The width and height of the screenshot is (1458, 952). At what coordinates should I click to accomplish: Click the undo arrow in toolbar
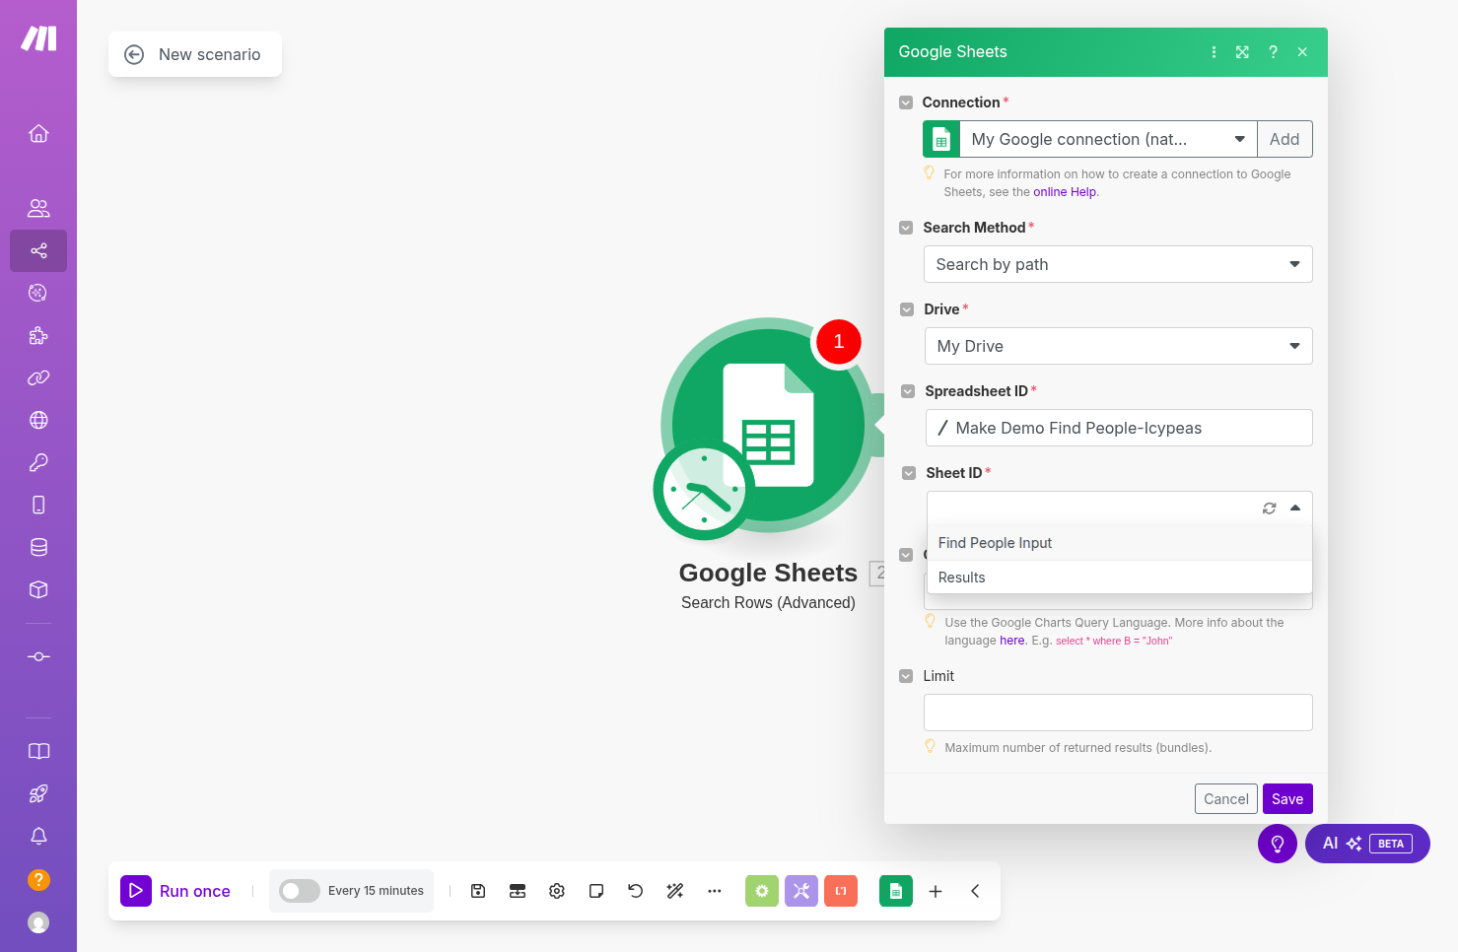(636, 891)
